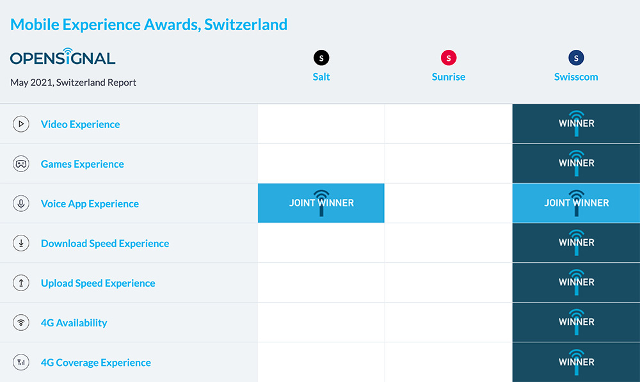Click the 4G Availability wifi icon

tap(21, 322)
